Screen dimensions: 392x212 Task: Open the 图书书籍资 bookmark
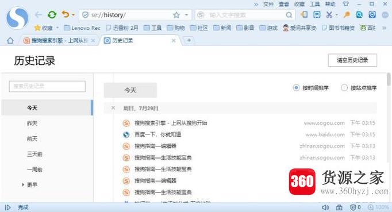coord(338,28)
